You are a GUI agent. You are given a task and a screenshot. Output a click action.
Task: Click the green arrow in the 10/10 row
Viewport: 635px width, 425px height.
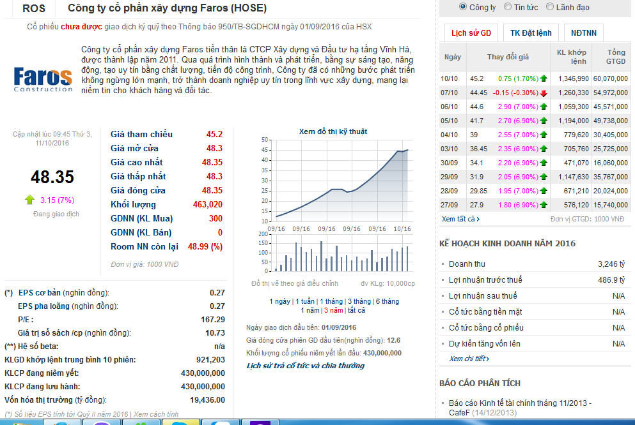pyautogui.click(x=544, y=78)
